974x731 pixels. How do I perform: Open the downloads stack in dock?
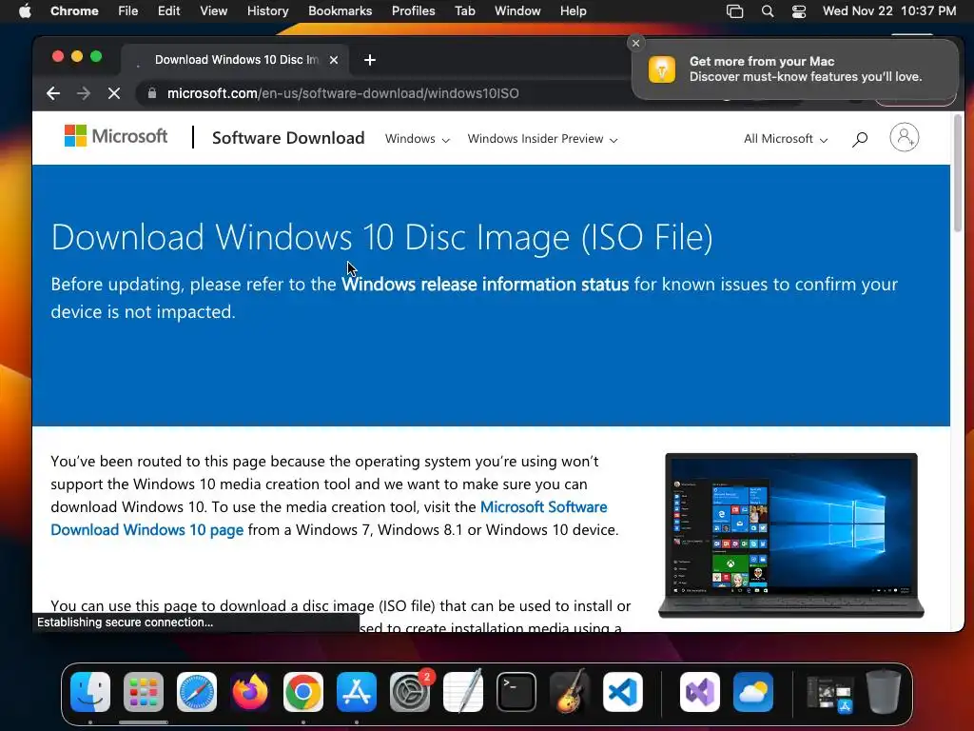click(829, 693)
